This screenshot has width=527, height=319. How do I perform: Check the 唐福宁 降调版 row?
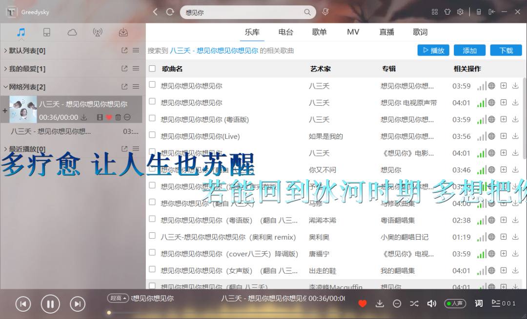[152, 252]
